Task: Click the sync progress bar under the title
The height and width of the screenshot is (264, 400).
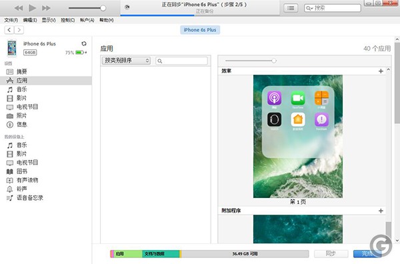Action: click(200, 15)
